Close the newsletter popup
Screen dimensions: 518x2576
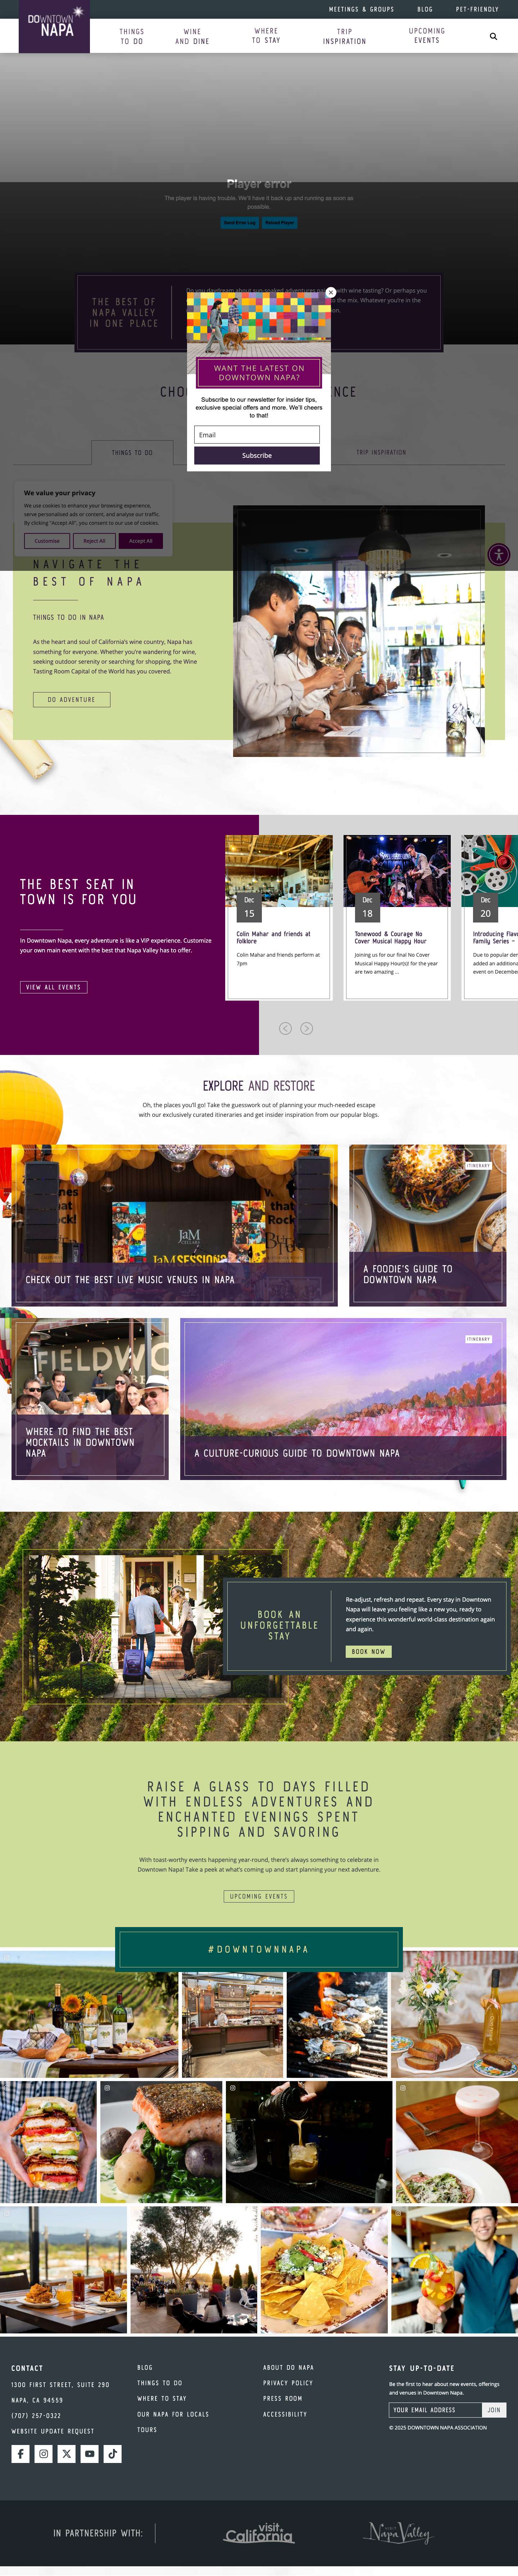(331, 293)
